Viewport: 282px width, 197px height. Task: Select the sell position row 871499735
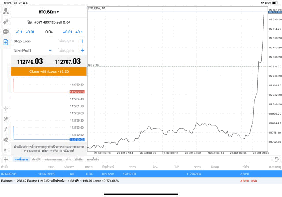(x=141, y=174)
